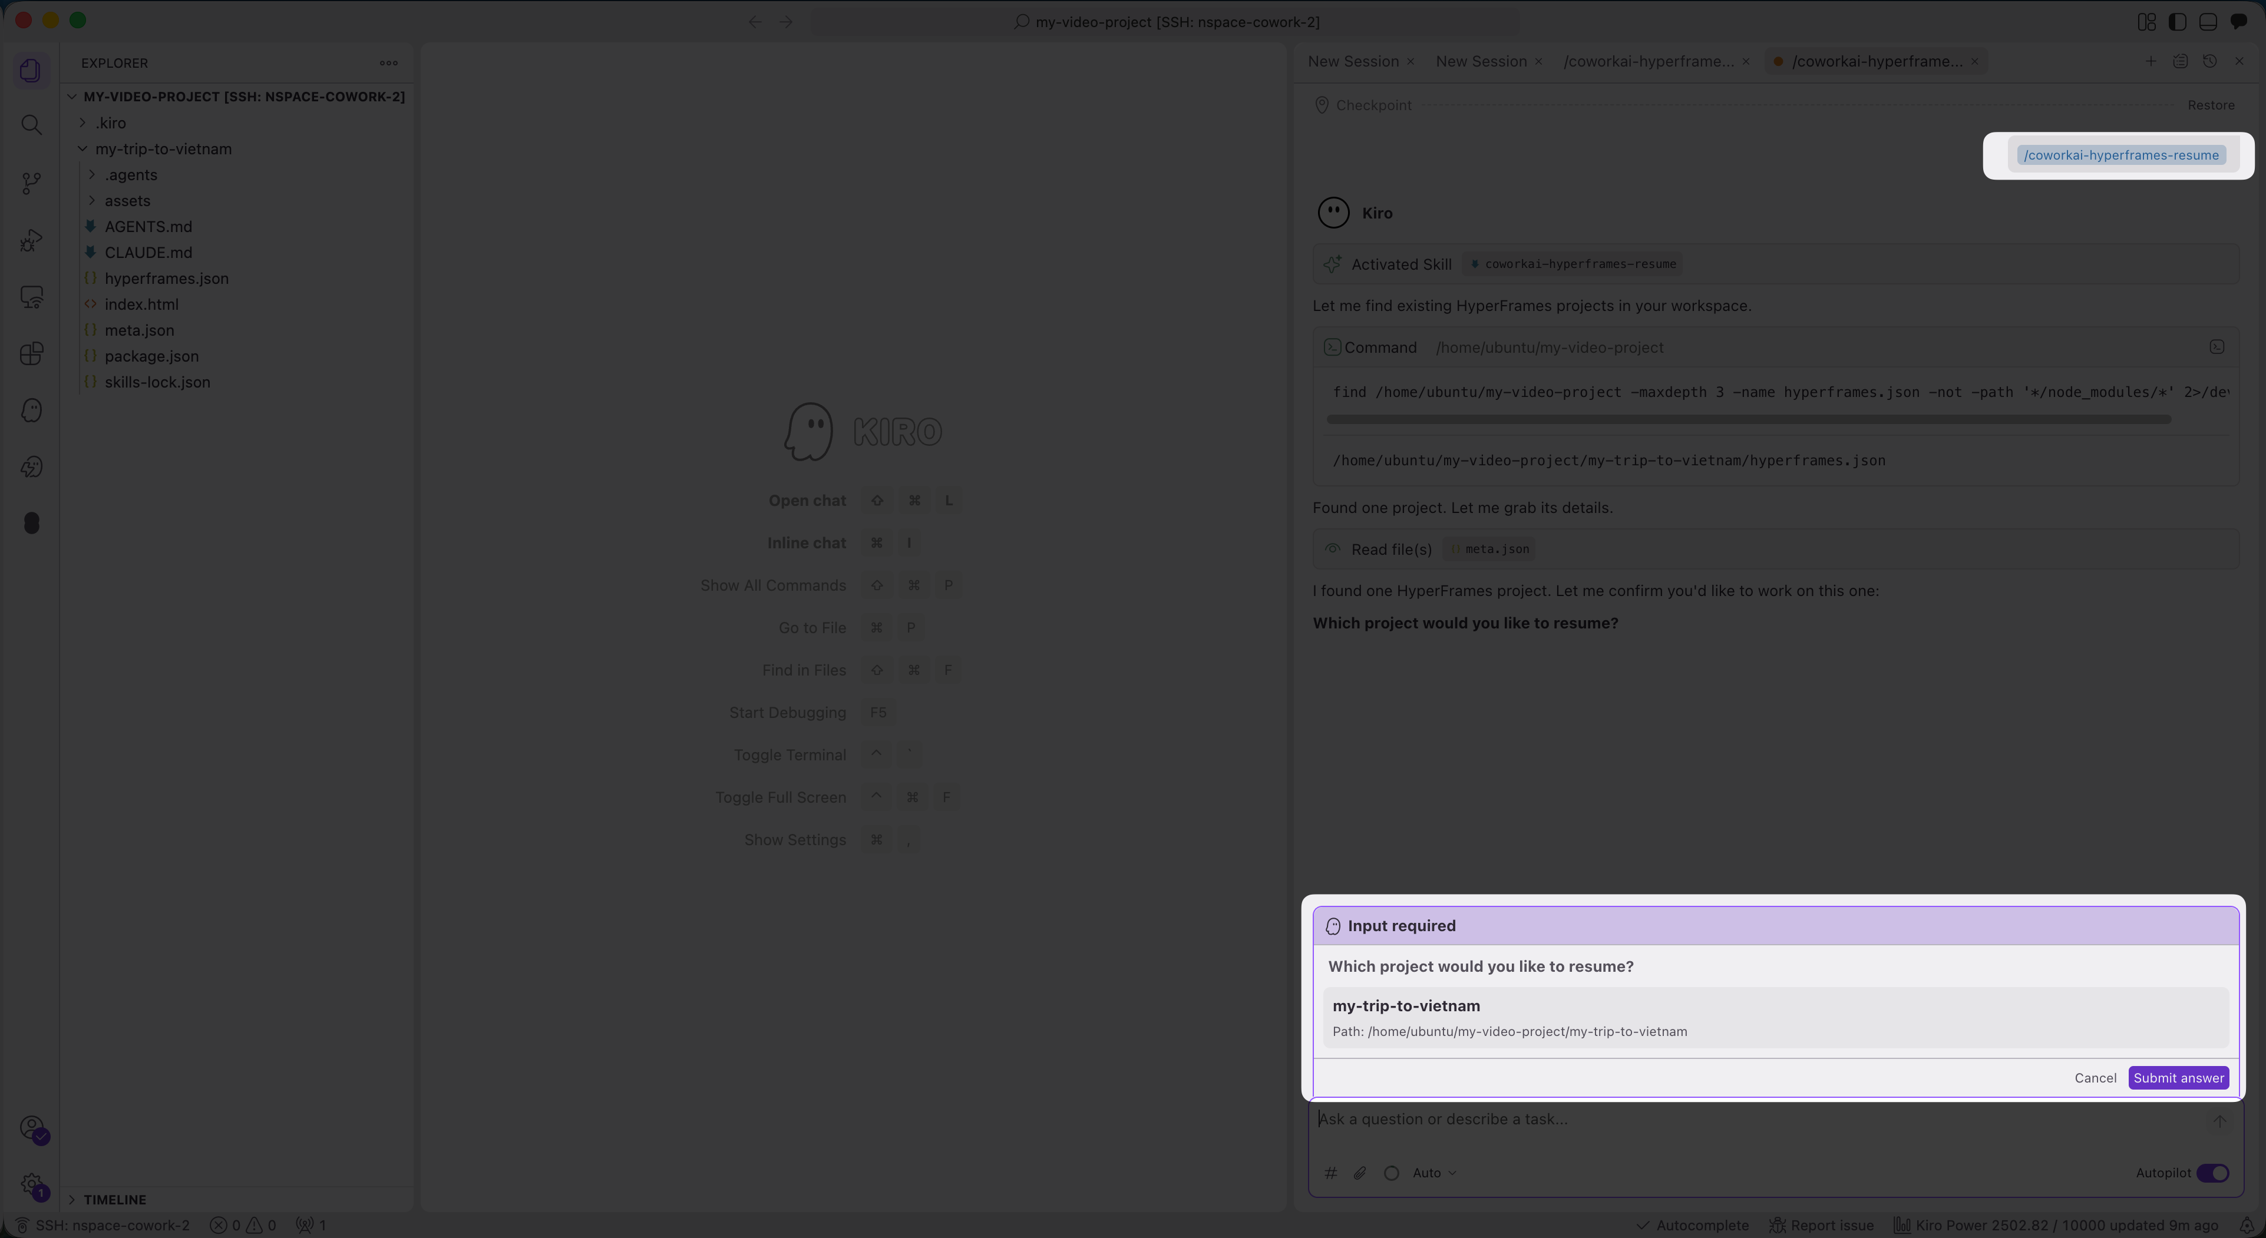The height and width of the screenshot is (1238, 2266).
Task: Toggle the Autopilot switch off
Action: tap(2212, 1173)
